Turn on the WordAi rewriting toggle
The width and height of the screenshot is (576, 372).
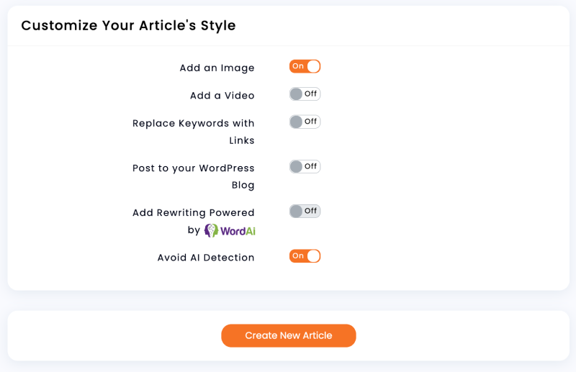[x=305, y=211]
